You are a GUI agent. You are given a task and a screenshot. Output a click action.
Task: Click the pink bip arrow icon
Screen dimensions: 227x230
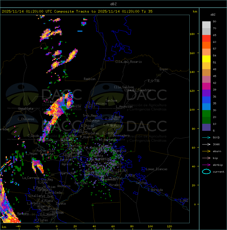[206, 158]
